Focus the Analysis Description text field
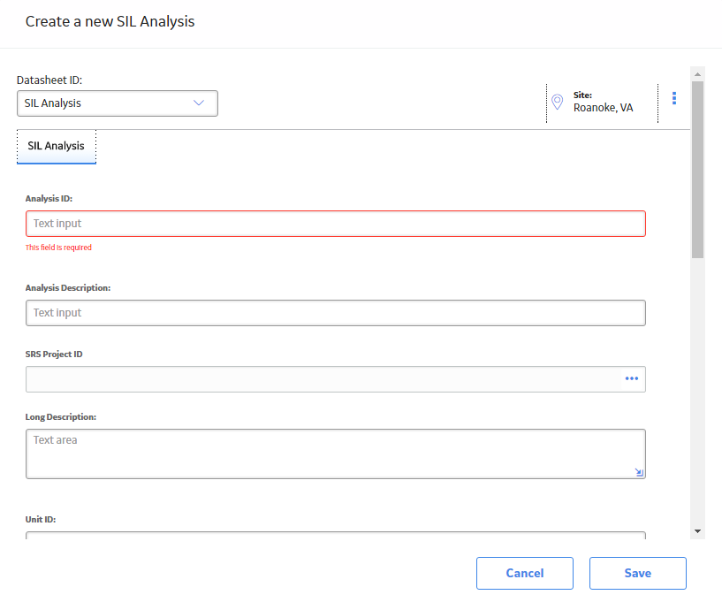The width and height of the screenshot is (722, 610). tap(336, 313)
